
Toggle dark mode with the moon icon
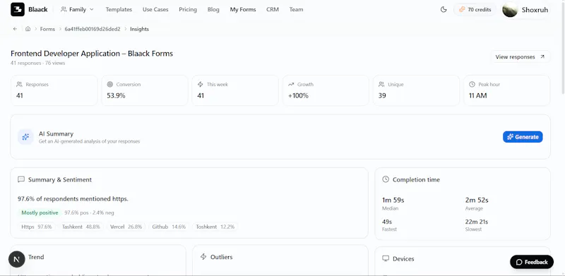444,10
